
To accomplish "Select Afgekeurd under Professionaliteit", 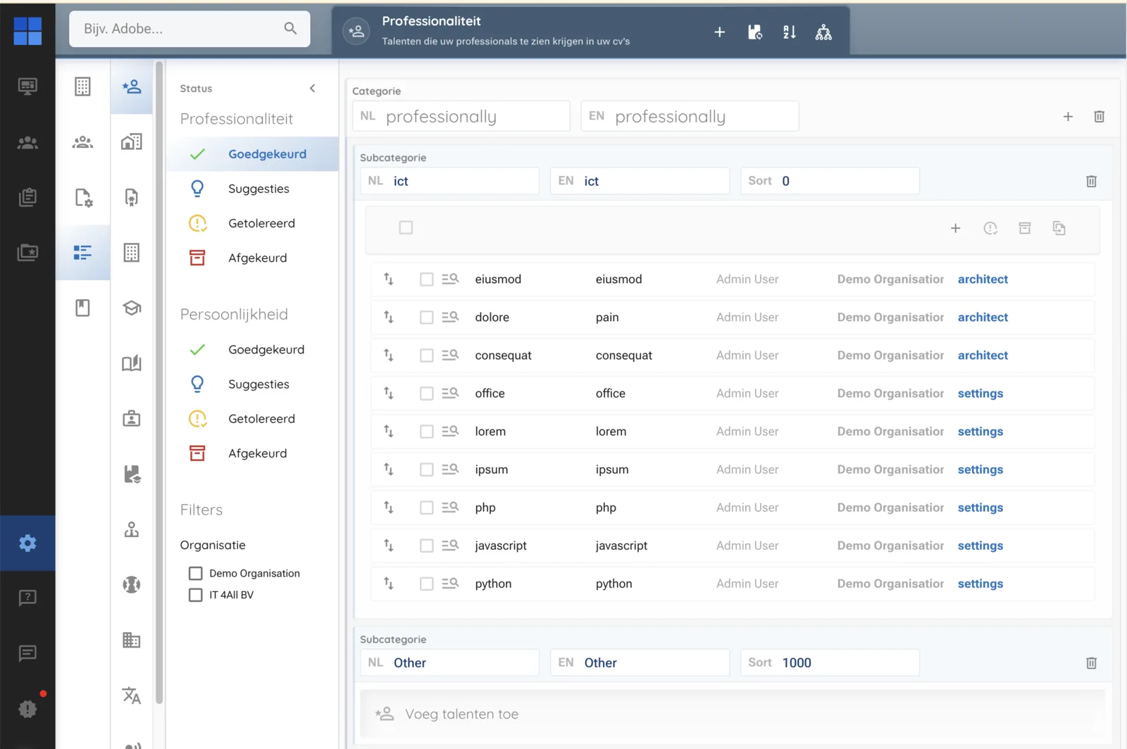I will tap(253, 258).
